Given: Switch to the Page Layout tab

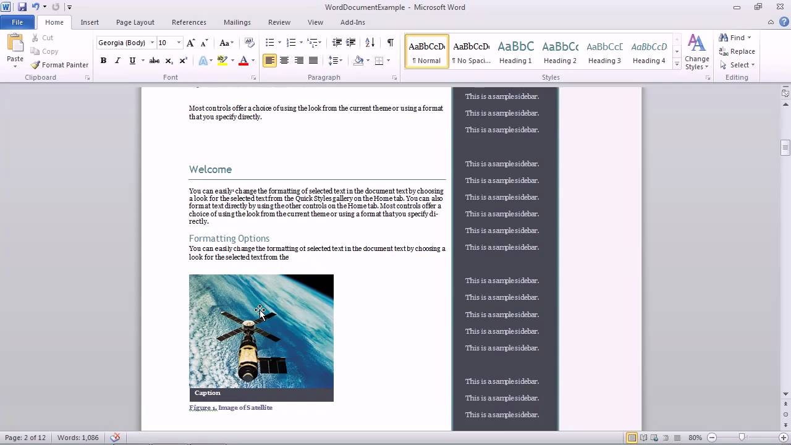Looking at the screenshot, I should 135,22.
